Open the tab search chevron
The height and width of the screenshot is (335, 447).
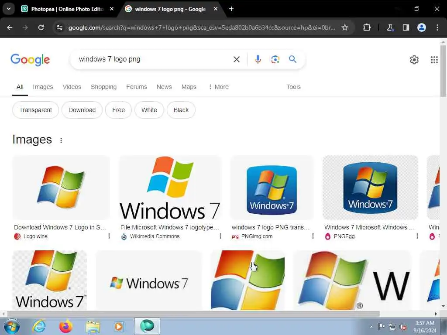pyautogui.click(x=9, y=9)
